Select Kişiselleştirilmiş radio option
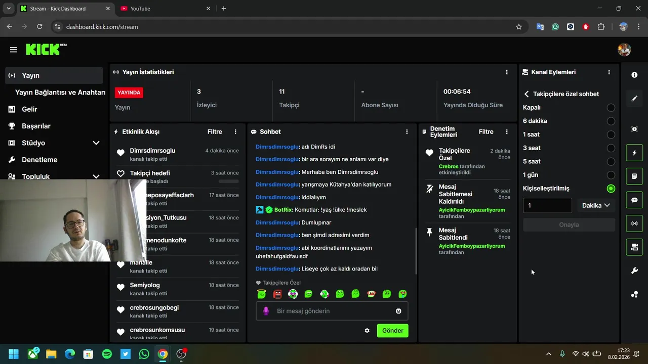The width and height of the screenshot is (648, 364). click(x=611, y=189)
